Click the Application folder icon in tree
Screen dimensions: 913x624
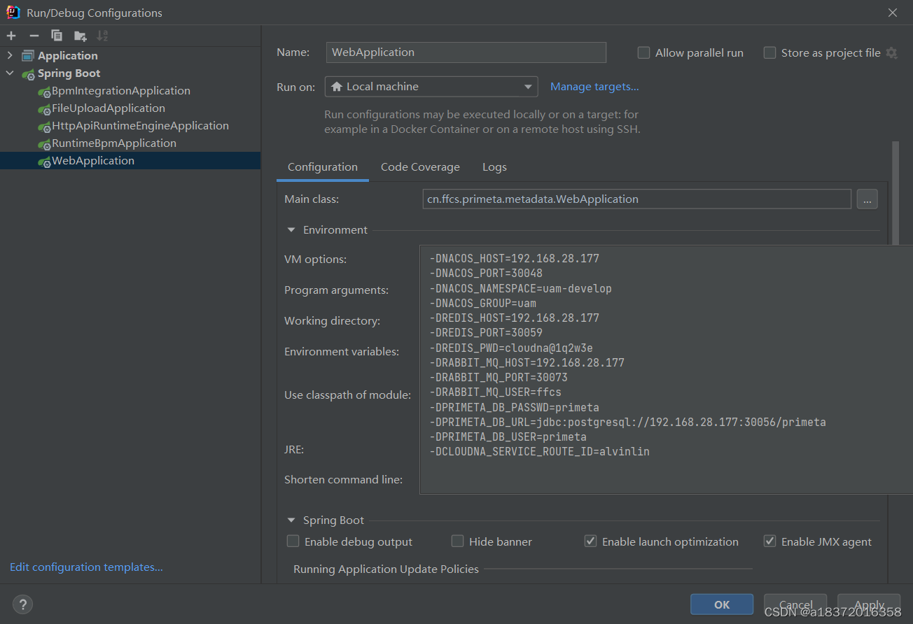coord(28,56)
